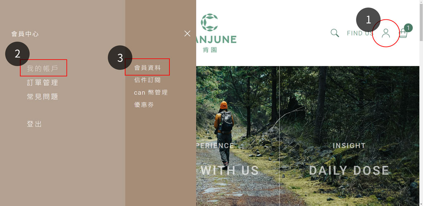Click the search magnifier icon
Image resolution: width=423 pixels, height=206 pixels.
(x=335, y=33)
